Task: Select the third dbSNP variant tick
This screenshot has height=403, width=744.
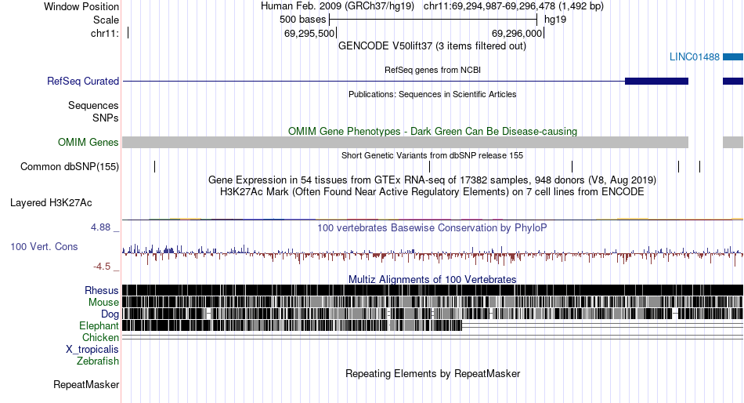Action: 572,166
